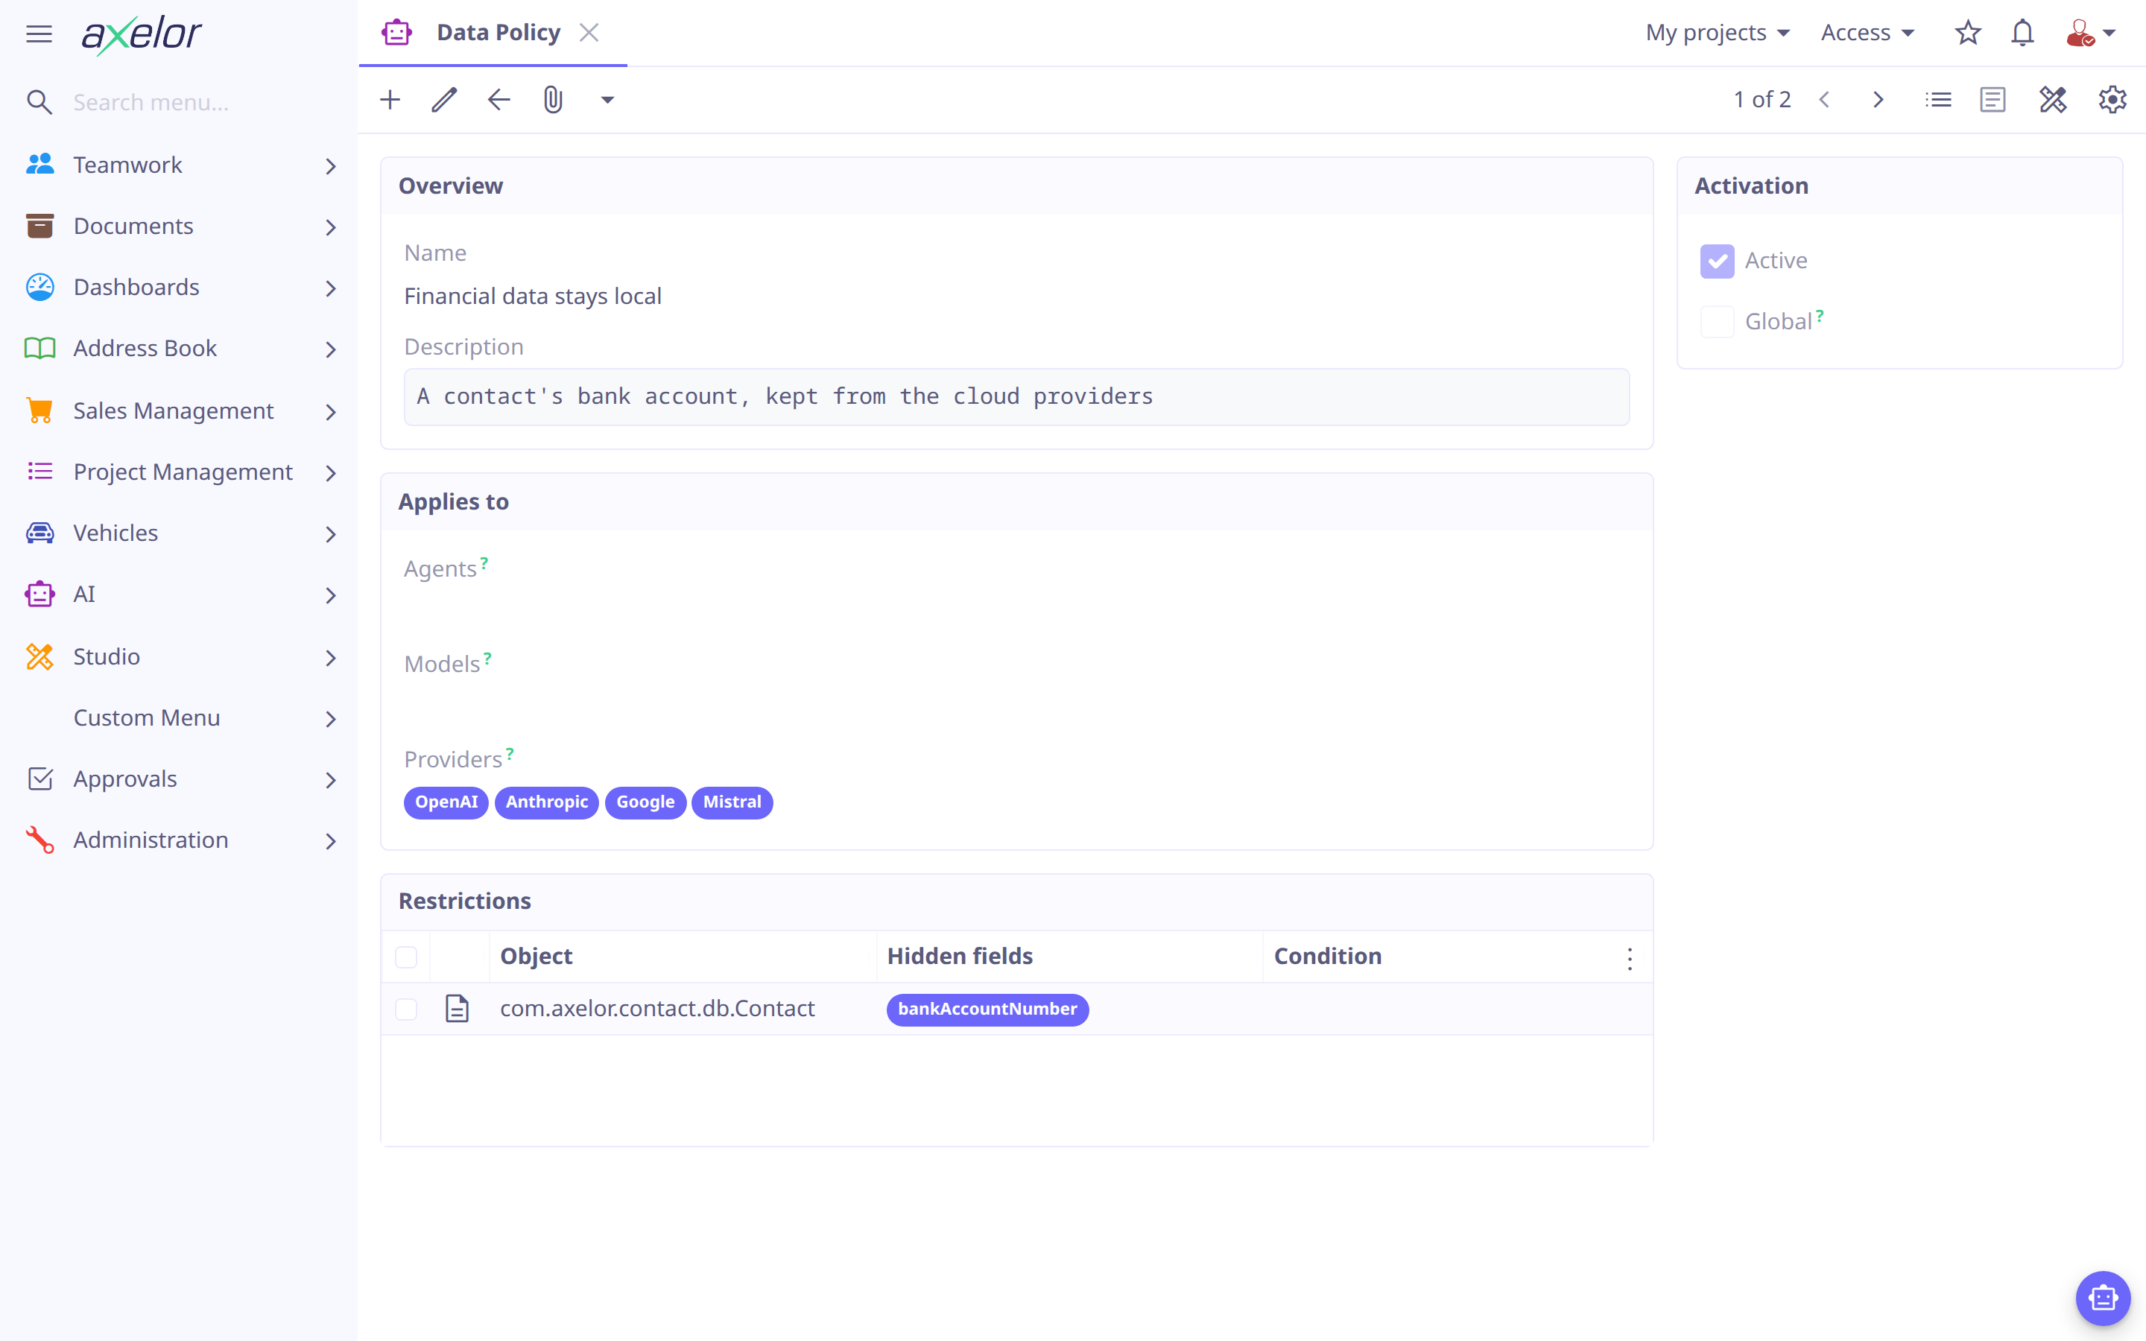Open Studio customize tools icon
Screen dimensions: 2146x1341
pos(2053,99)
